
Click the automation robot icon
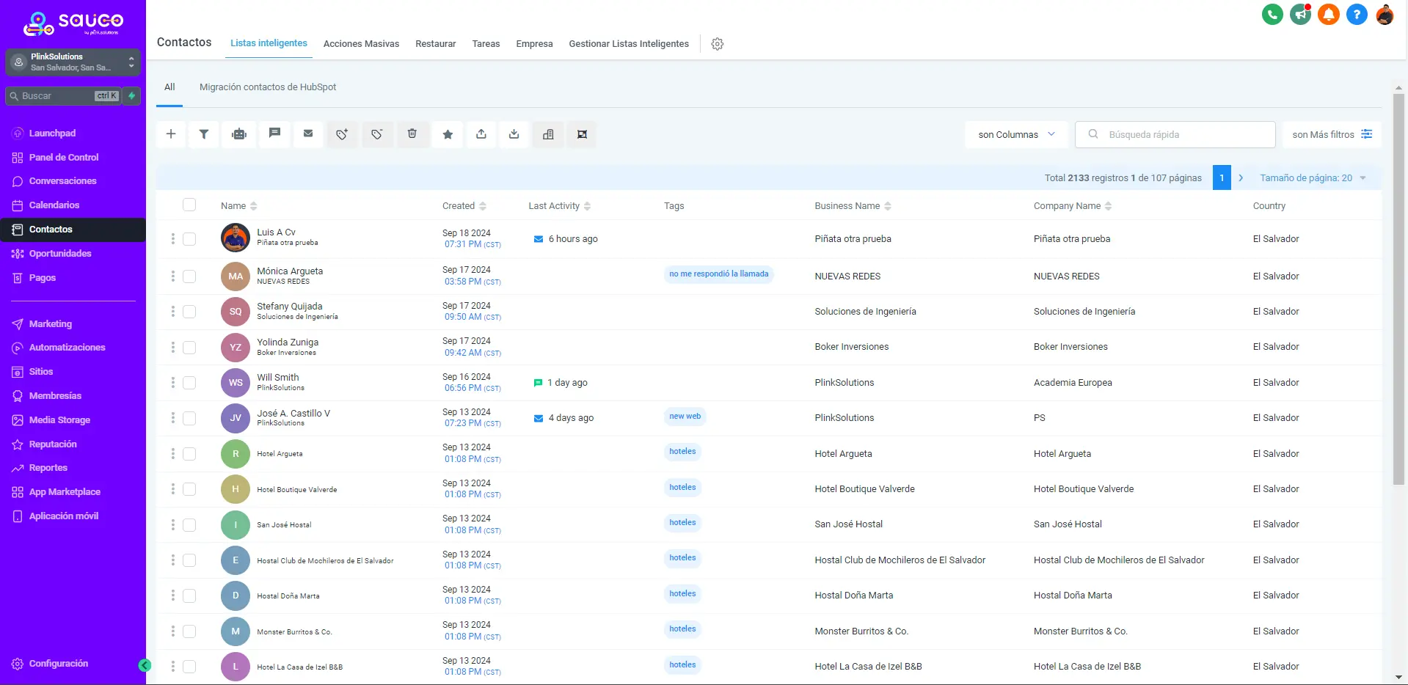coord(239,134)
